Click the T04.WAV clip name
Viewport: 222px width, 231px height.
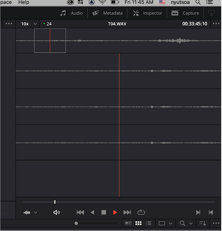coord(117,24)
